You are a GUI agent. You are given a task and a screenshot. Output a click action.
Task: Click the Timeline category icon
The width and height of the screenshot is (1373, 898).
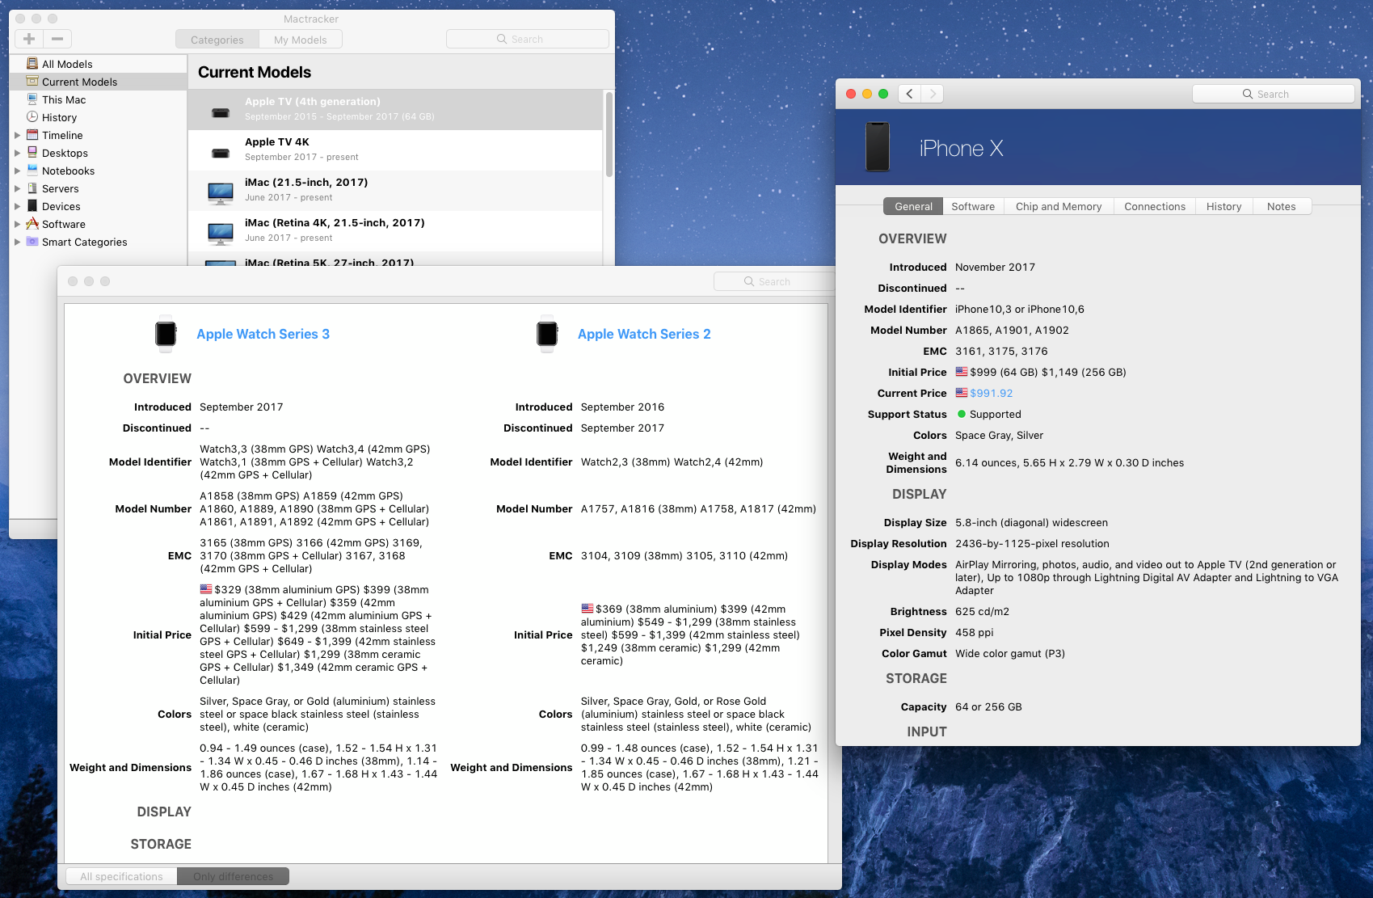[x=32, y=135]
